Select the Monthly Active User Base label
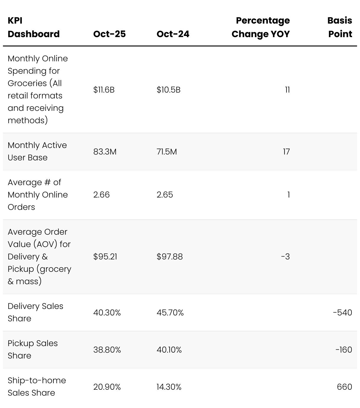This screenshot has height=408, width=360. (x=37, y=151)
